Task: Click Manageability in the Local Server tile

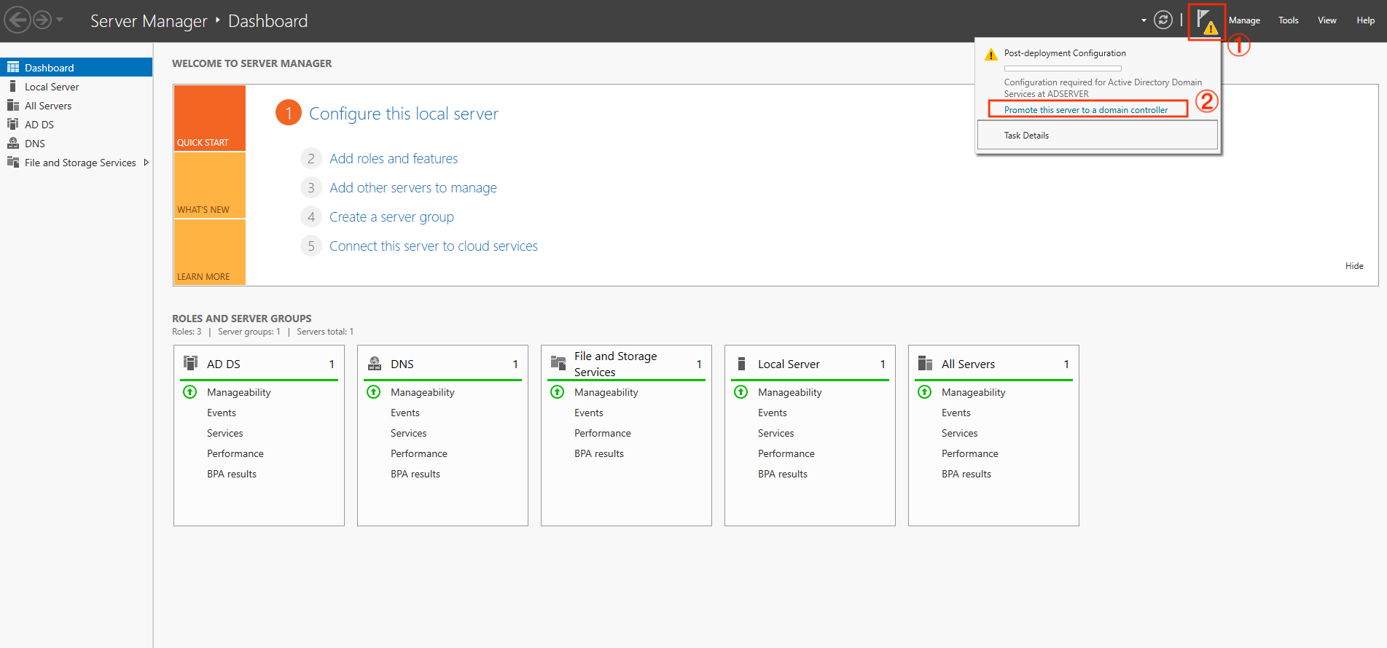Action: click(x=790, y=392)
